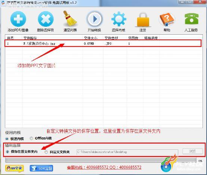
Task: Click the output folder path field
Action: point(127,152)
